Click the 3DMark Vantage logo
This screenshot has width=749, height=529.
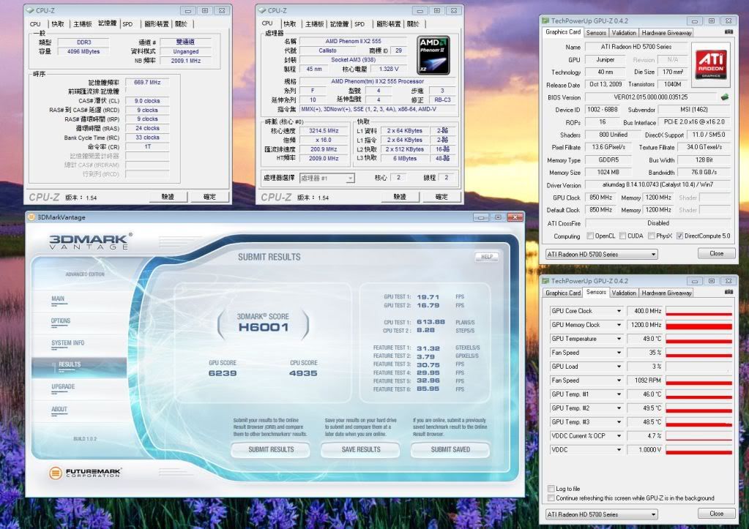pos(90,241)
